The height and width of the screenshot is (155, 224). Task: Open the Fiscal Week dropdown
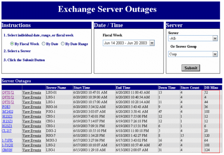pos(129,43)
